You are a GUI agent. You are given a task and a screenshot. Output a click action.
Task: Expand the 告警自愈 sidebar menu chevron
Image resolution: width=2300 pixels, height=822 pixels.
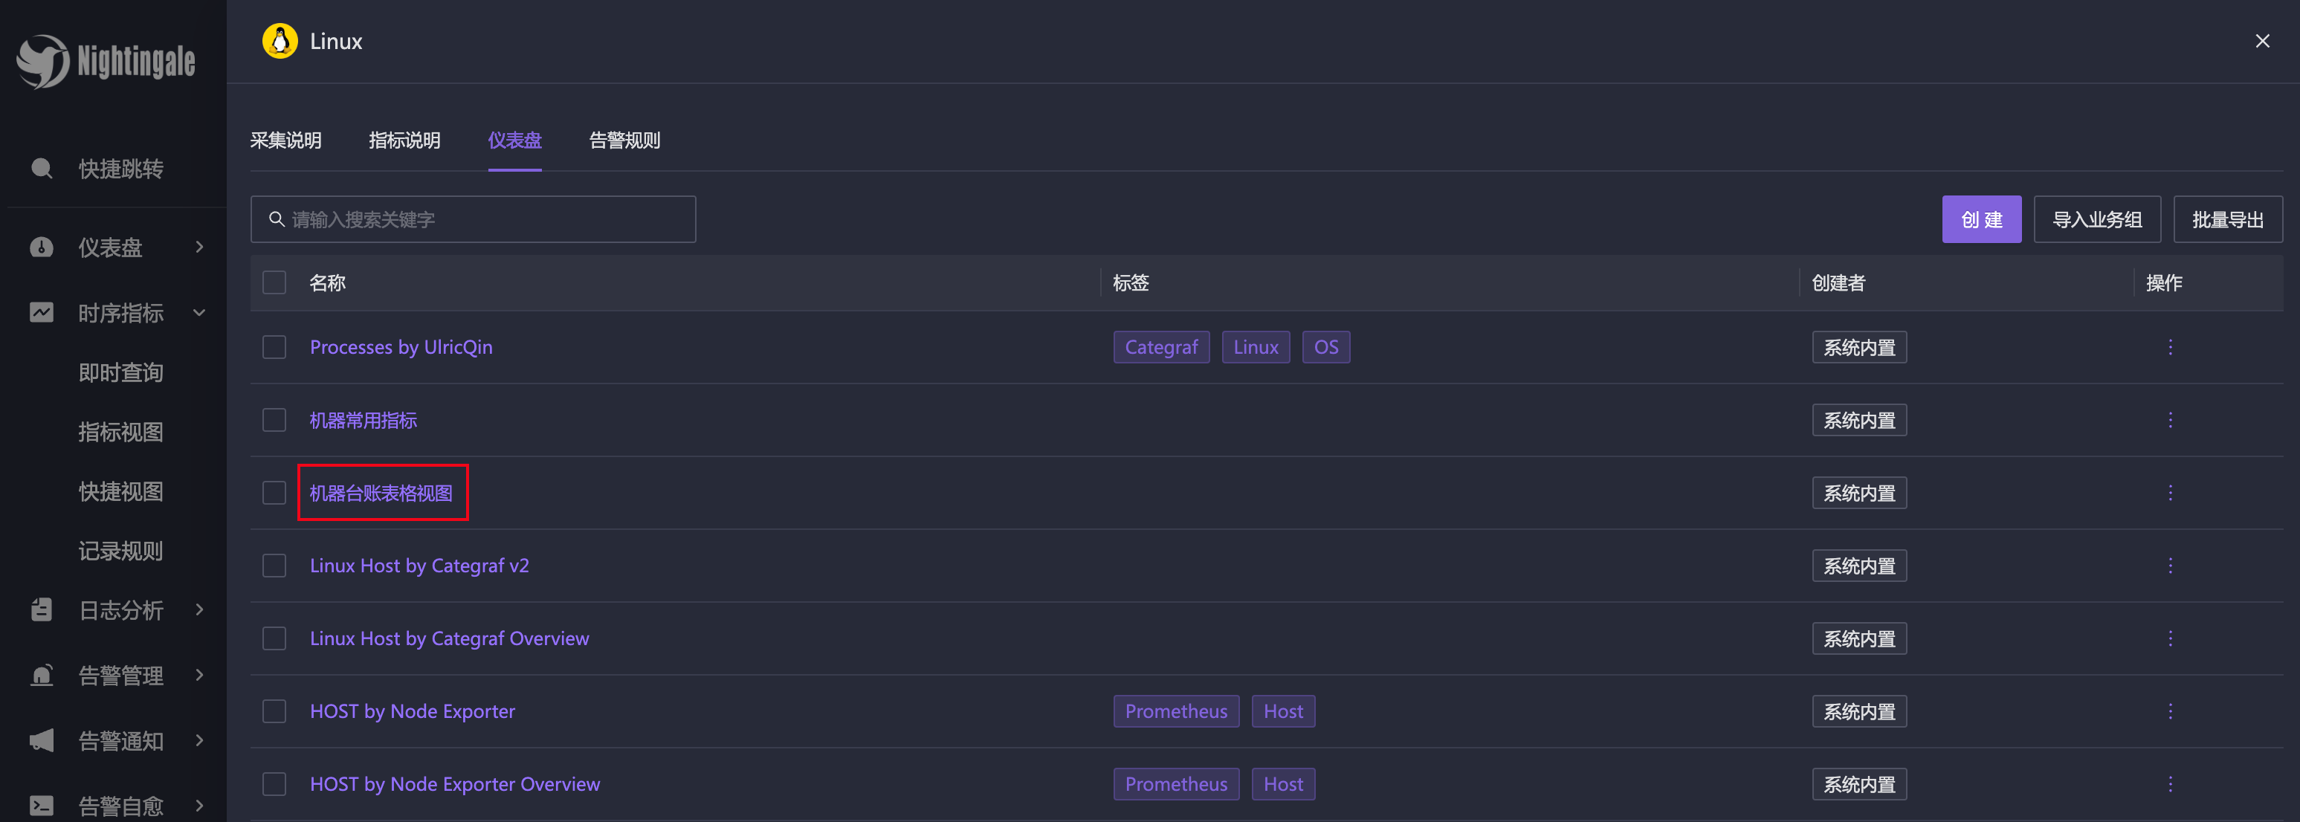[199, 805]
